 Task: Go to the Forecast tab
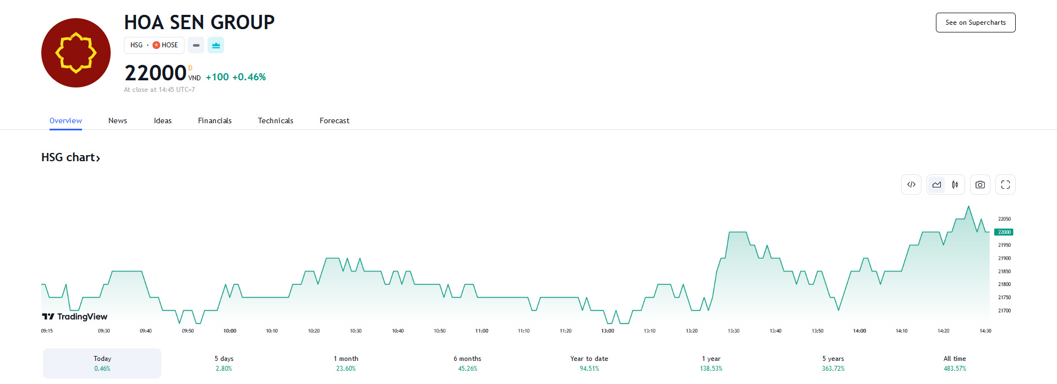(334, 120)
